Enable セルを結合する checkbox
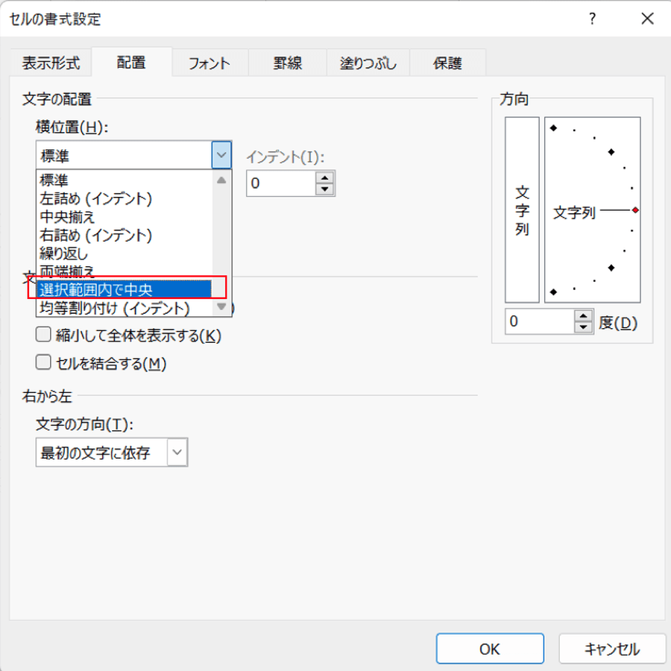Viewport: 671px width, 671px height. [43, 362]
